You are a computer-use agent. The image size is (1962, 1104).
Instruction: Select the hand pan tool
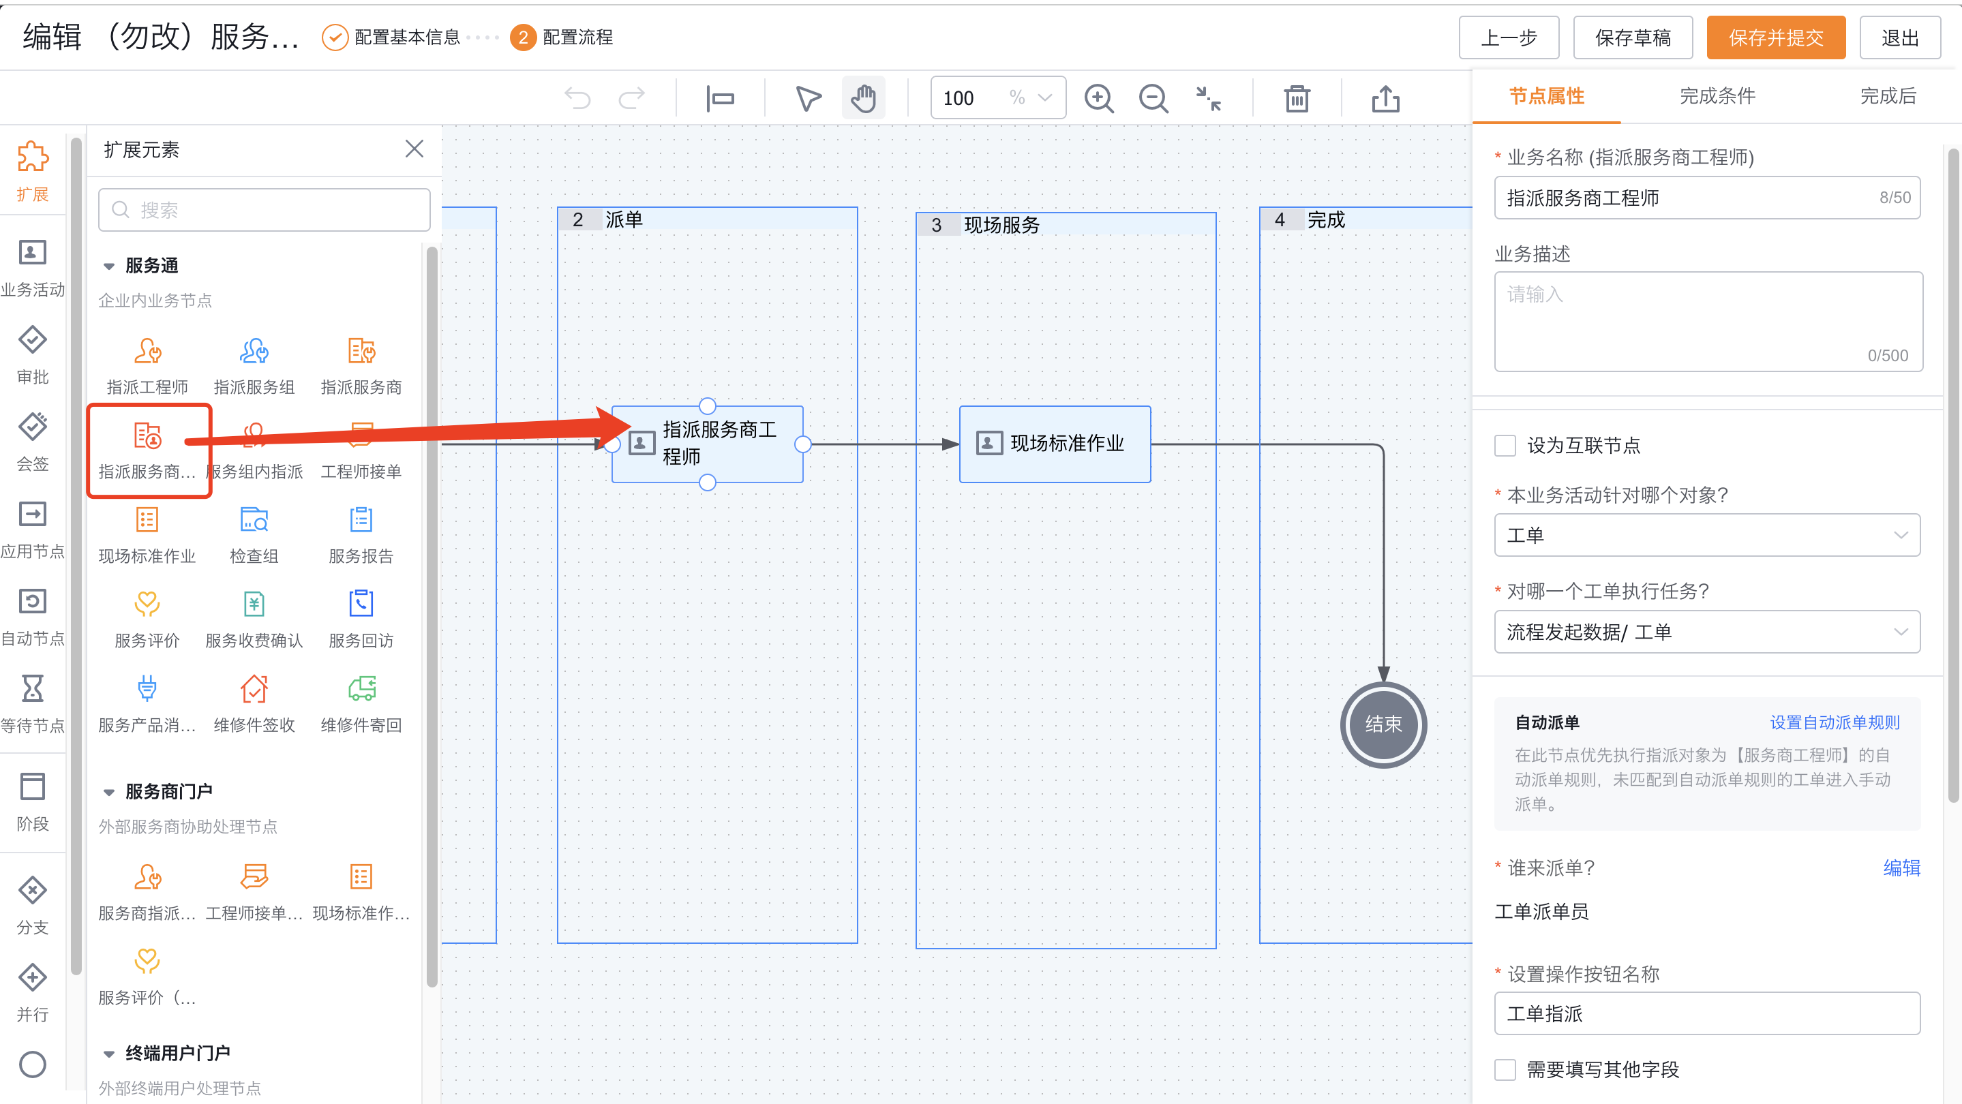point(863,98)
